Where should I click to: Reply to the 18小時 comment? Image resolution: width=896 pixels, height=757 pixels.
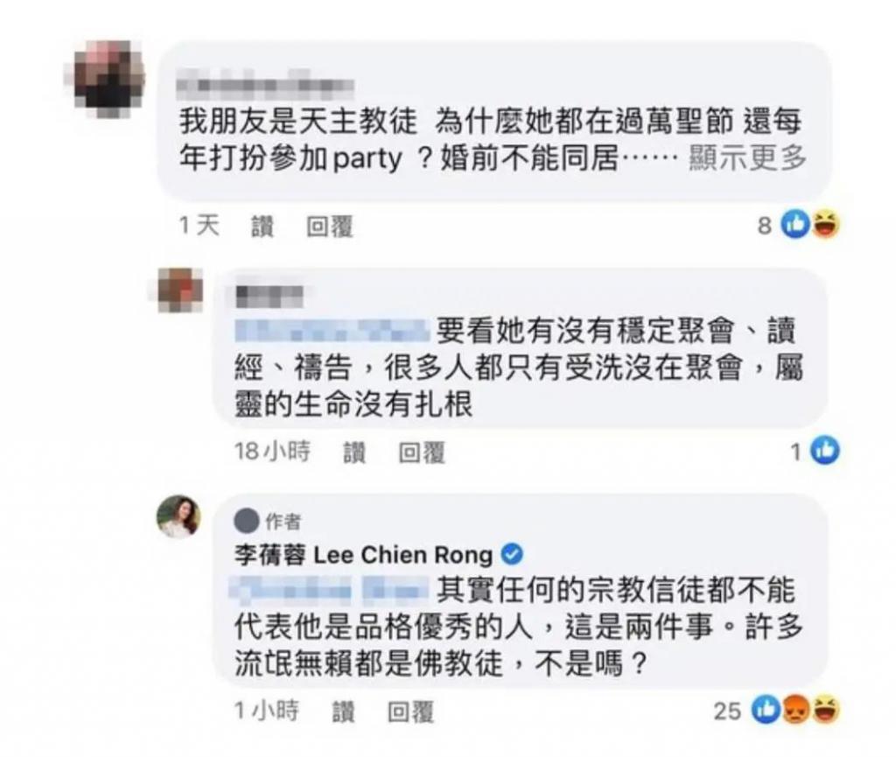421,452
